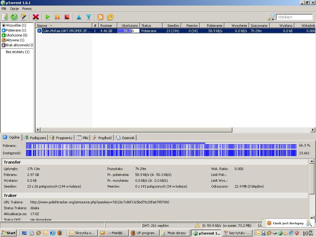Open ..:::Mati®(... taskbar window
Image resolution: width=316 pixels, height=237 pixels.
click(113, 233)
